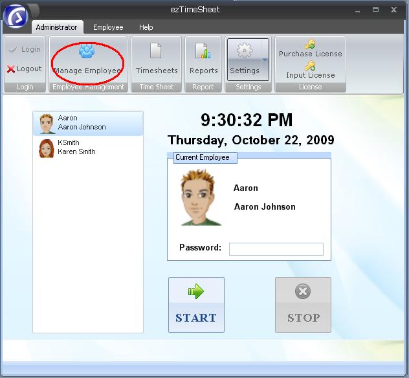409x378 pixels.
Task: Click the STOP button
Action: (x=303, y=305)
